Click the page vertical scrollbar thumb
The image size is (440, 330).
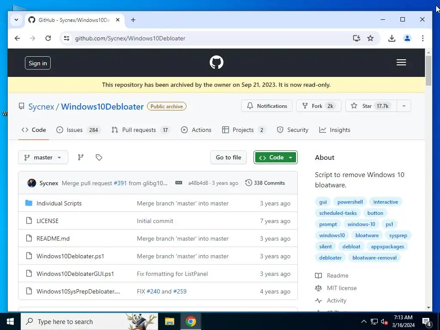point(428,71)
